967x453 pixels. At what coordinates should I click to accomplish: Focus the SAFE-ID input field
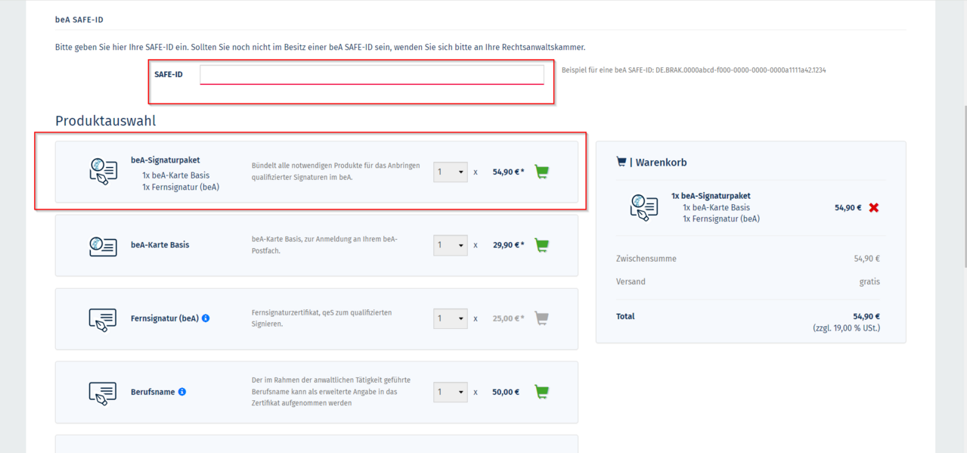[x=371, y=74]
